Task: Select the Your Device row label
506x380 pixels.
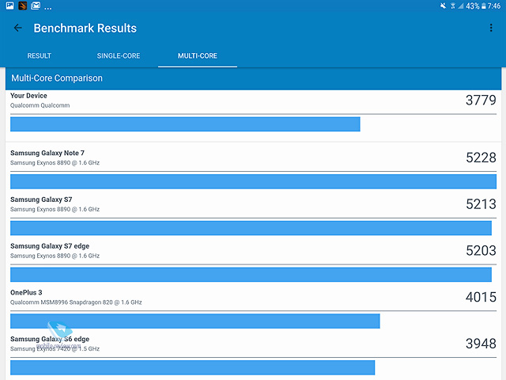Action: click(28, 96)
